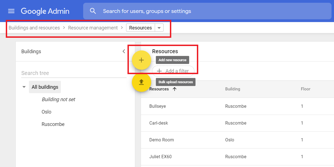Screen dimensions: 334x167
Task: Click the yellow Bulk upload resources button
Action: pos(141,82)
